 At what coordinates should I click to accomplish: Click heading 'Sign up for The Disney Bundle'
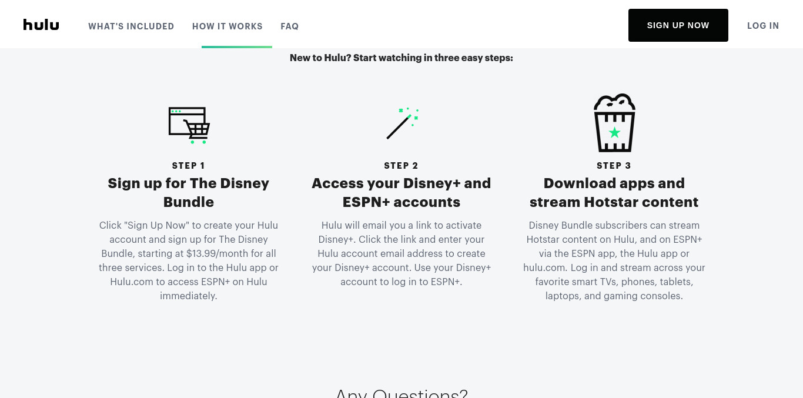pyautogui.click(x=189, y=192)
